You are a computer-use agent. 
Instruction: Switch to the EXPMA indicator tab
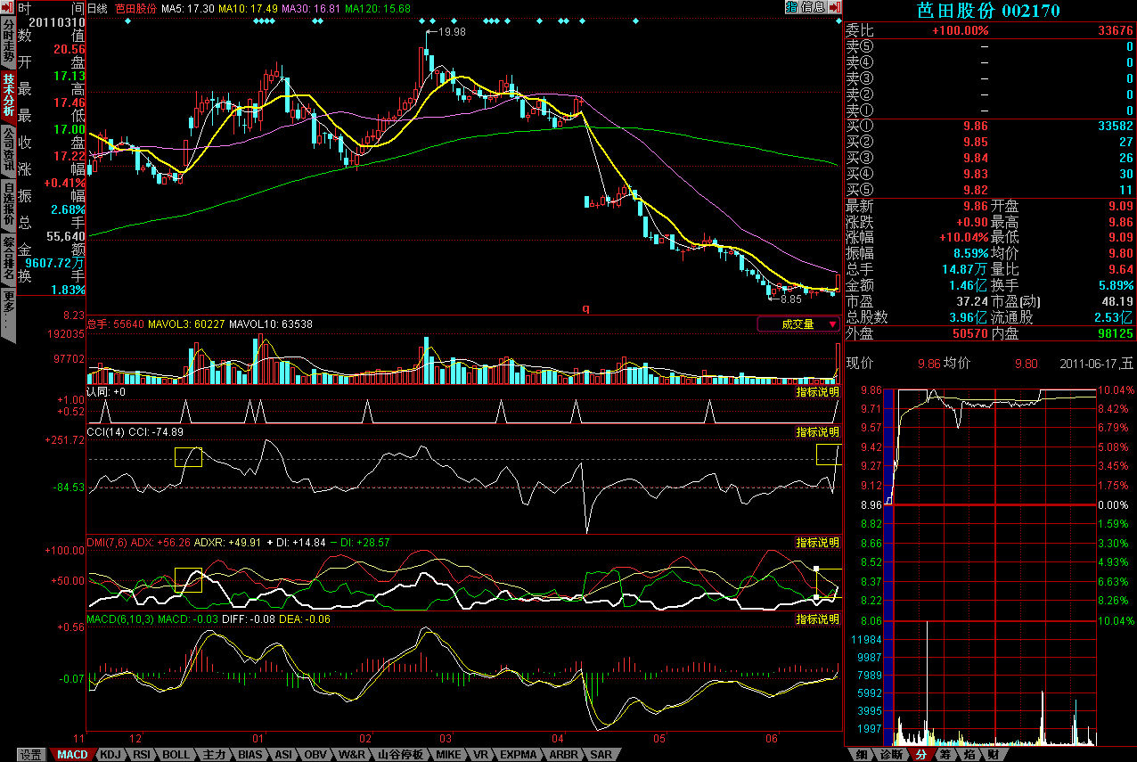(519, 755)
